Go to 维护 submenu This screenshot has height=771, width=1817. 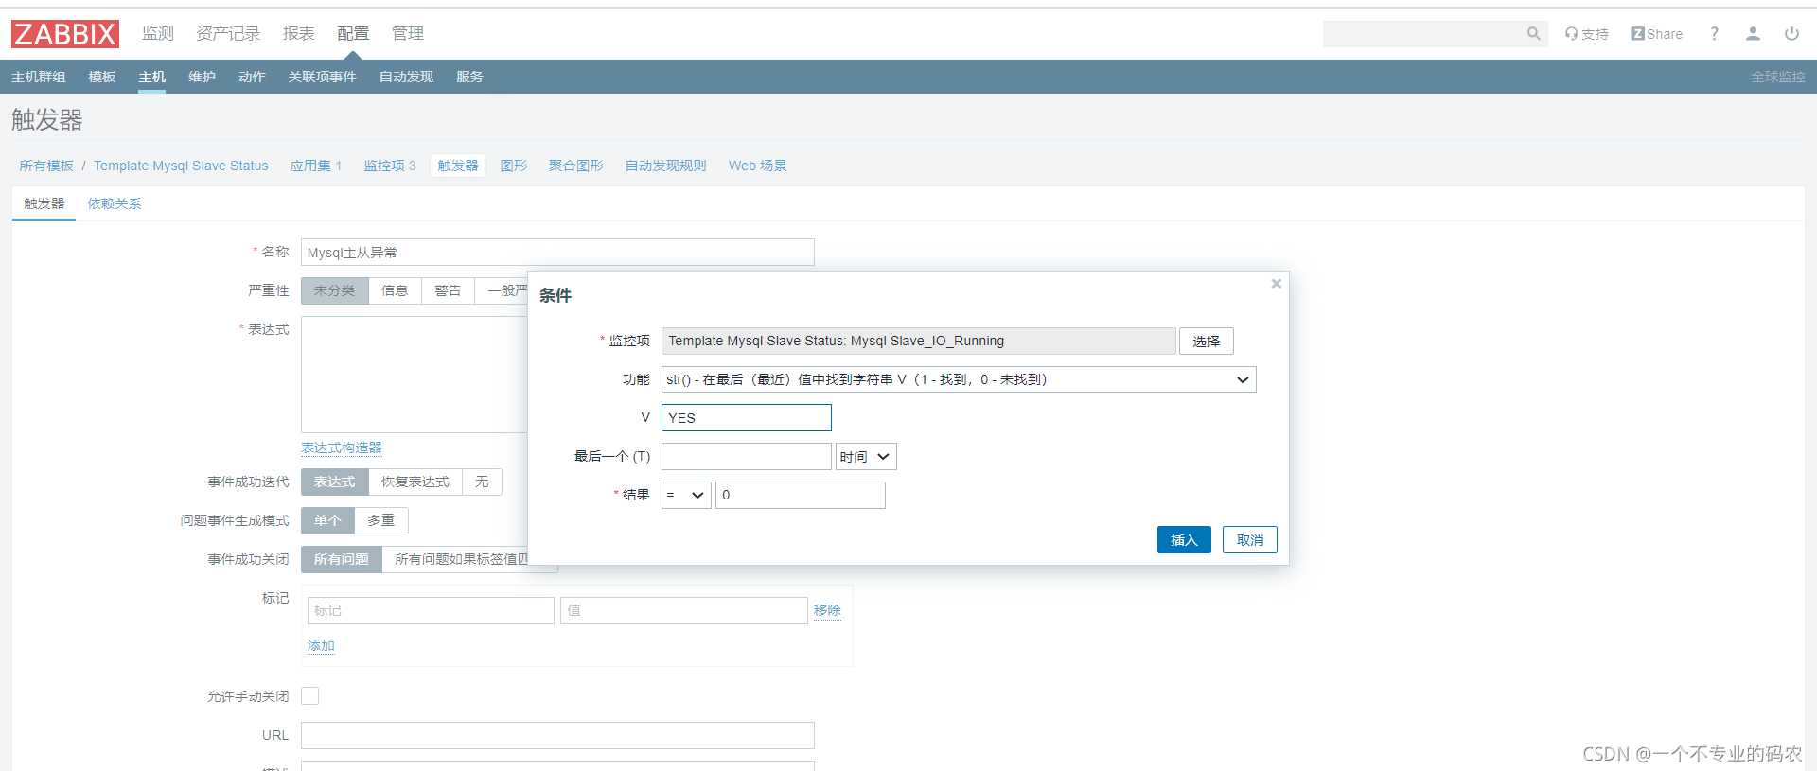(202, 77)
